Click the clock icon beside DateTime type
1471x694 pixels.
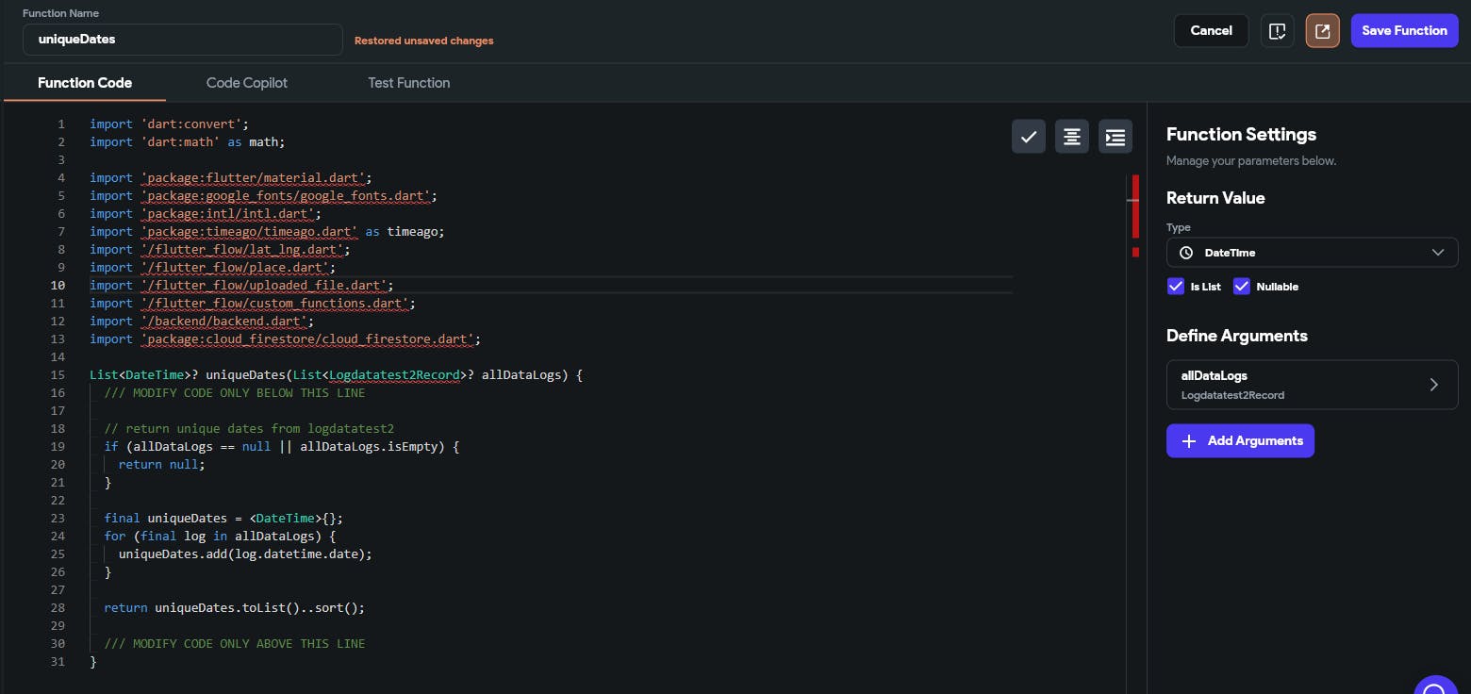pyautogui.click(x=1186, y=253)
